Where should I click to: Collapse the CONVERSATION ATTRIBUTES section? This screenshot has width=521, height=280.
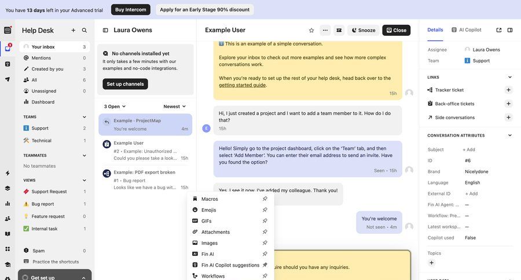click(509, 135)
